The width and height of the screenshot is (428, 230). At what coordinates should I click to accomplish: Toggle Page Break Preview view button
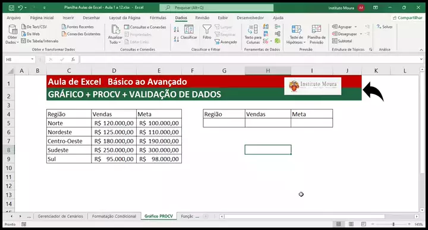point(363,224)
